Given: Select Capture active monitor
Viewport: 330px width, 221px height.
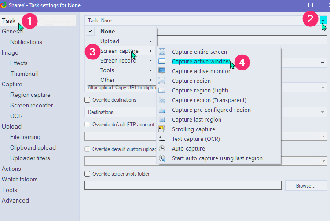Looking at the screenshot, I should click(219, 71).
